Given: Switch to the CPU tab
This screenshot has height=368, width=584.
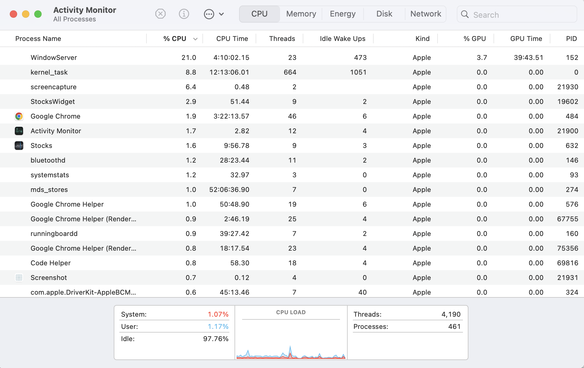Looking at the screenshot, I should (x=259, y=14).
